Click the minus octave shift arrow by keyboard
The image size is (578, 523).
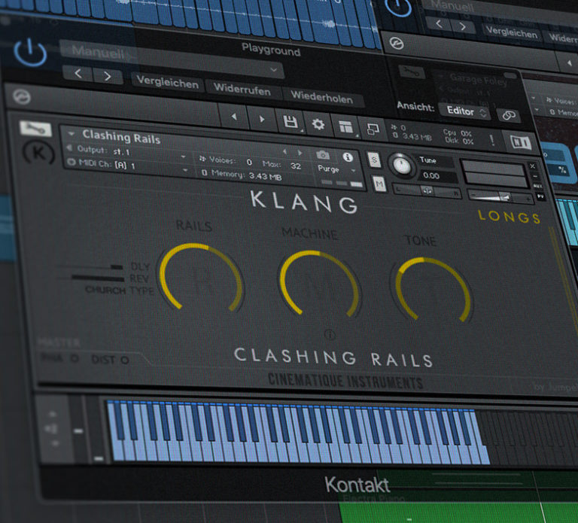54,443
